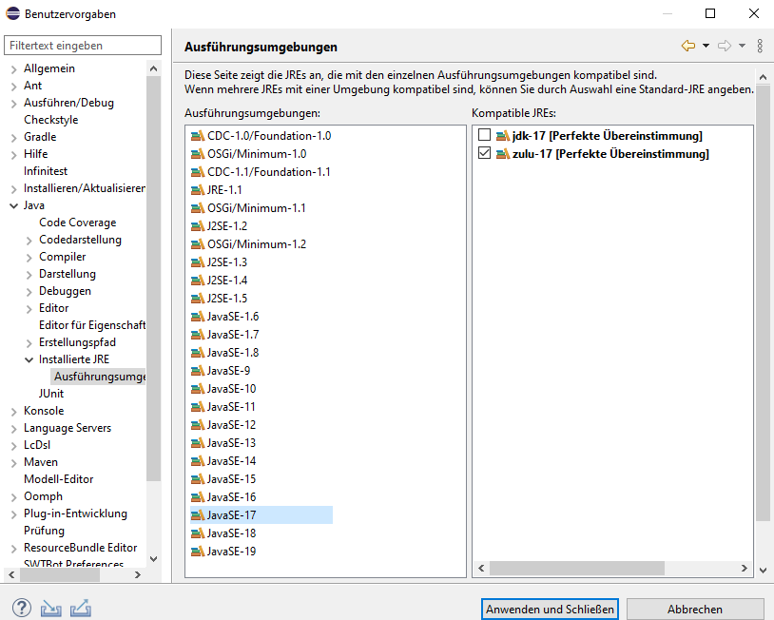Expand the Gradle tree node
Viewport: 774px width, 620px height.
(x=14, y=138)
